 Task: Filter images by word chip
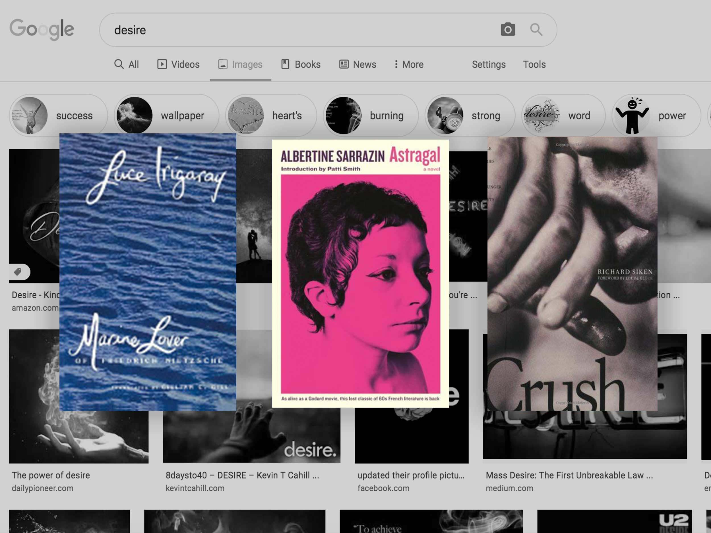coord(563,115)
